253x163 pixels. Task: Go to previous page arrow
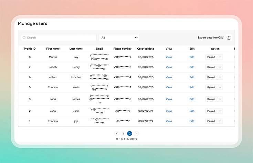[117, 133]
